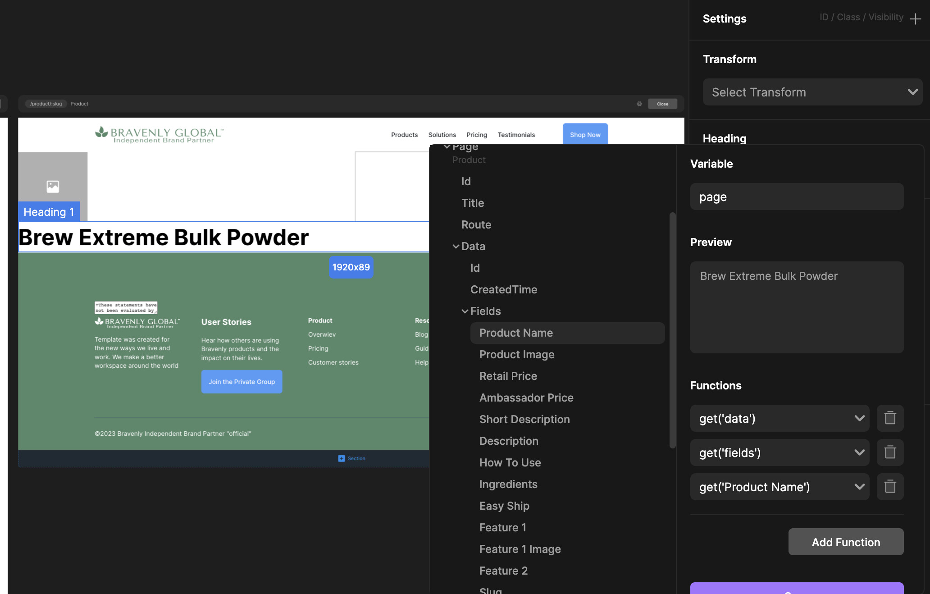Image resolution: width=930 pixels, height=594 pixels.
Task: Open the Select Transform dropdown
Action: [x=812, y=92]
